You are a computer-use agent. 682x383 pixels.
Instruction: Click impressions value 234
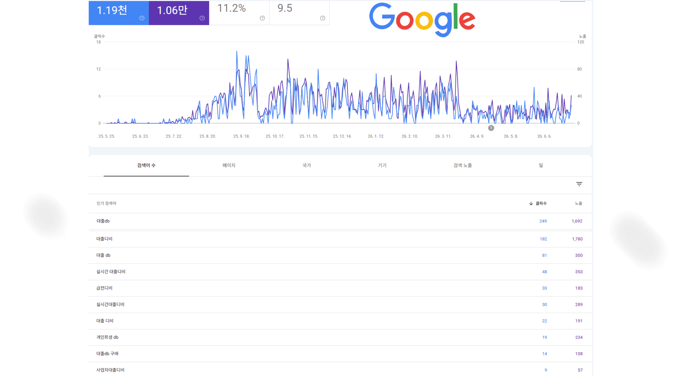[x=579, y=338]
